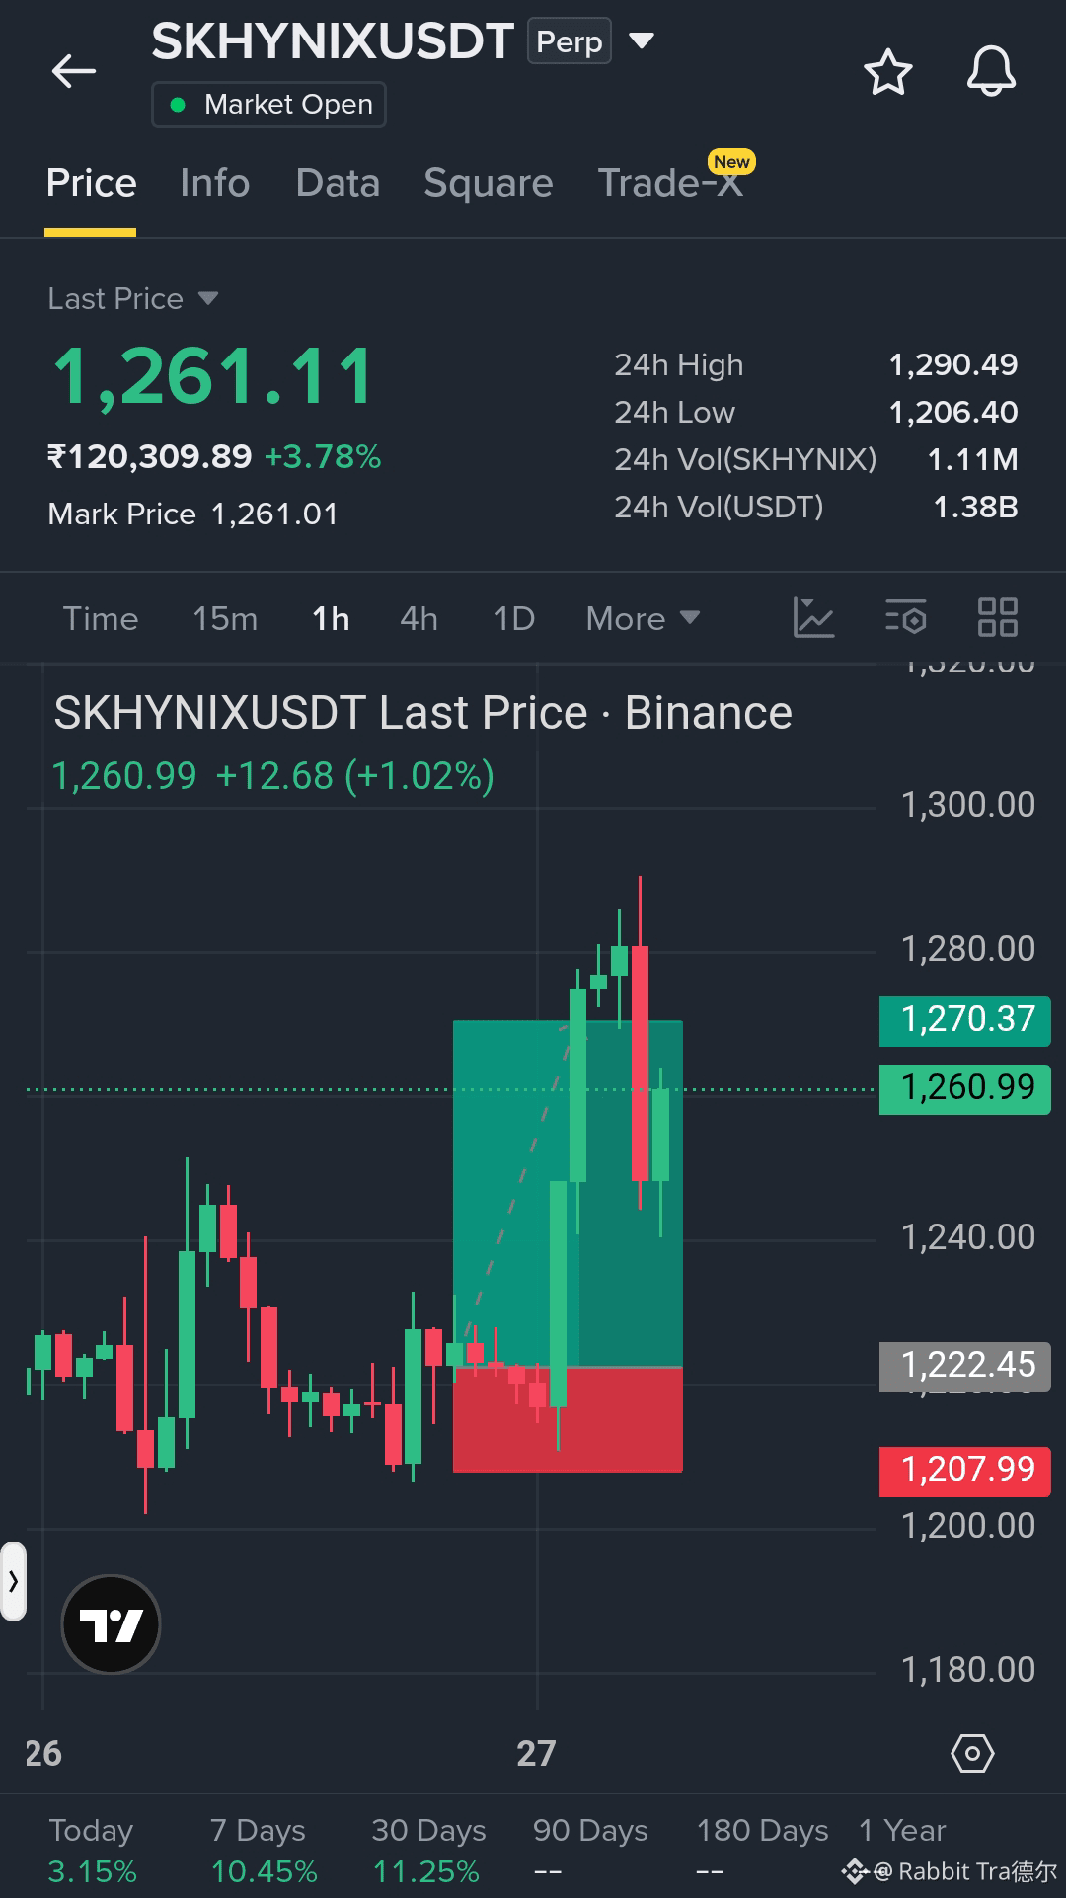Select the 1 Year performance period
Screen dimensions: 1066x1898
902,1832
